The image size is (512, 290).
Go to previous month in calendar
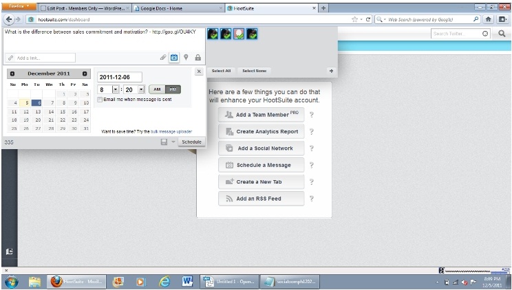(x=12, y=74)
